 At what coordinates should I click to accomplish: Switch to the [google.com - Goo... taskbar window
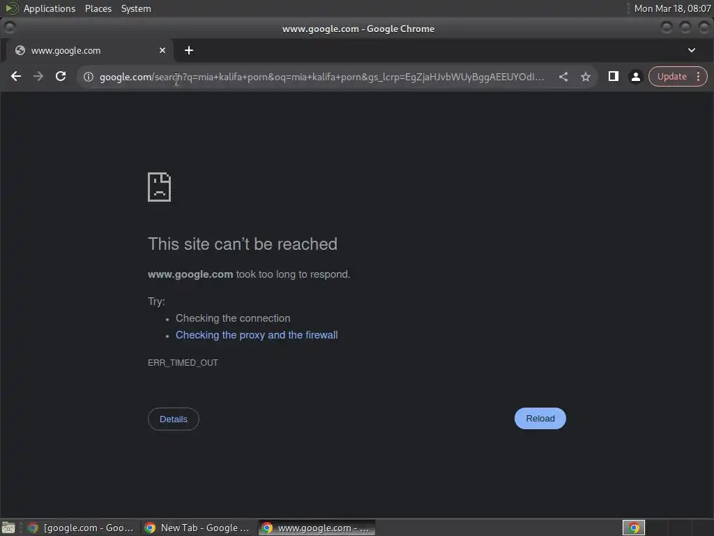click(x=81, y=528)
